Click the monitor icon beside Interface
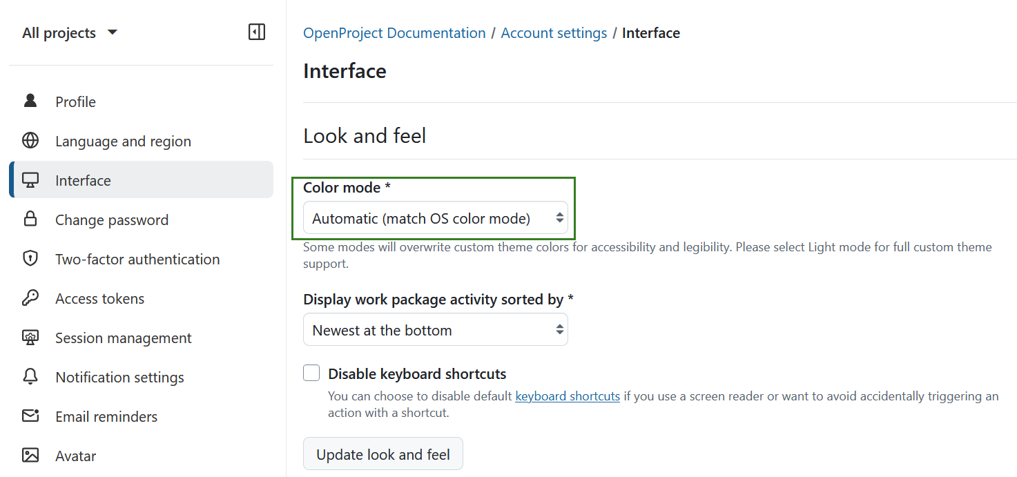 30,179
